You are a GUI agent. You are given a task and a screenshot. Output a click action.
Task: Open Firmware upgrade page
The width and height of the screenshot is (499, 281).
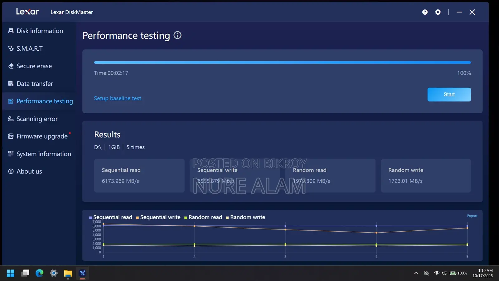coord(39,136)
